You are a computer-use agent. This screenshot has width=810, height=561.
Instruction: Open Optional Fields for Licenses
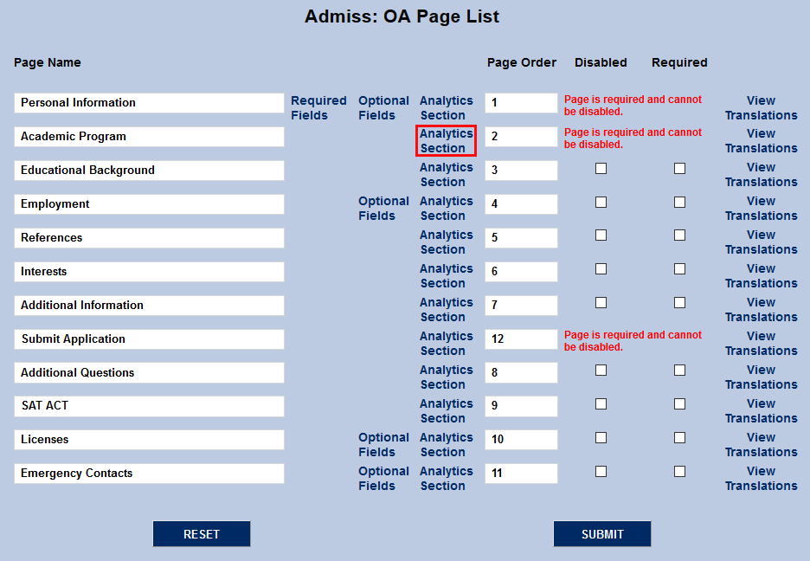click(x=383, y=445)
